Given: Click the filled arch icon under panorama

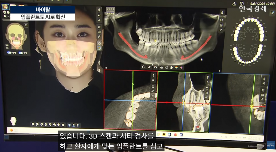Looking at the screenshot, I should click(x=155, y=67).
